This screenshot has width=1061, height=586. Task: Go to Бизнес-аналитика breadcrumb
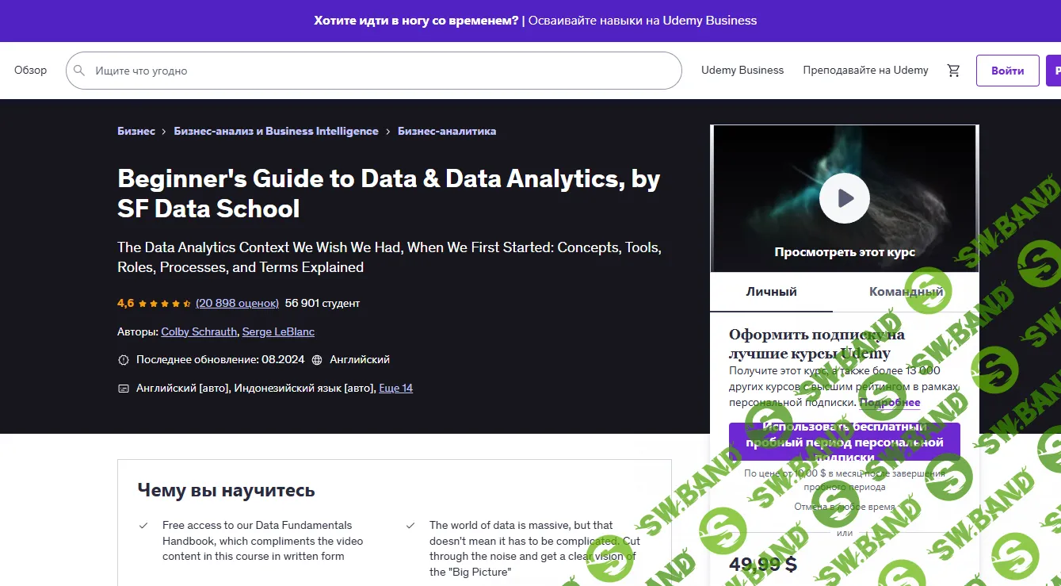447,132
